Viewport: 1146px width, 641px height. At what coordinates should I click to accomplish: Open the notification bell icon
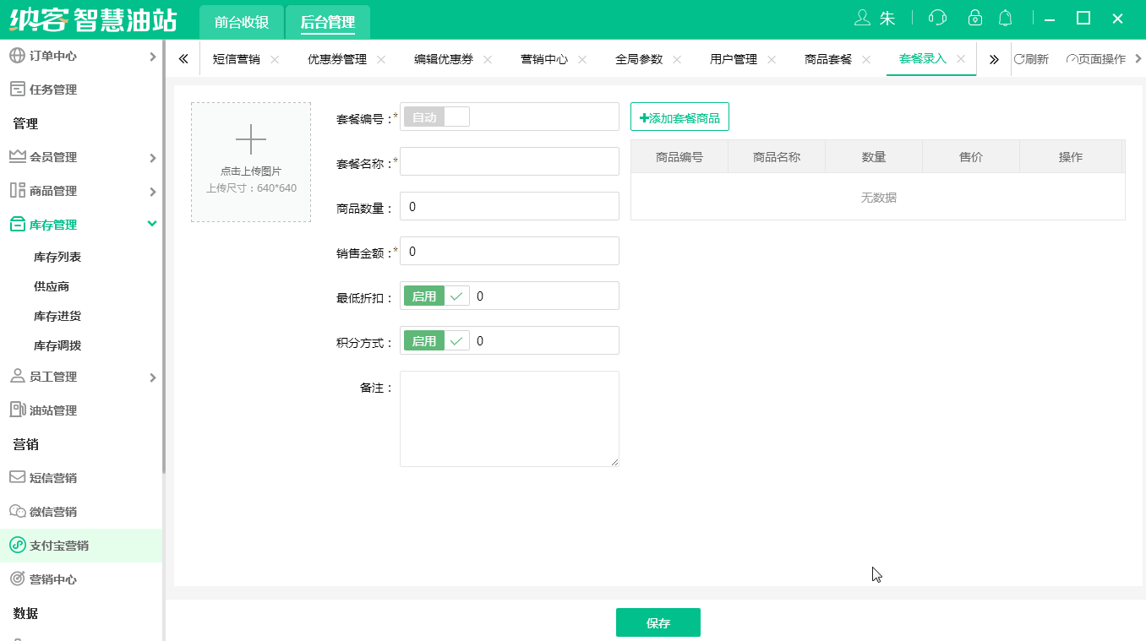1005,17
